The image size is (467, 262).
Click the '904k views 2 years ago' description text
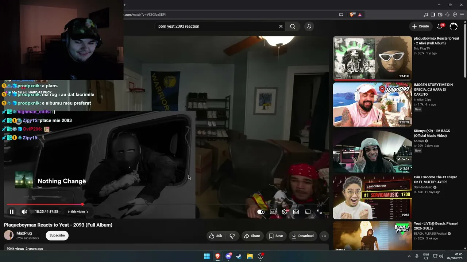pos(25,249)
